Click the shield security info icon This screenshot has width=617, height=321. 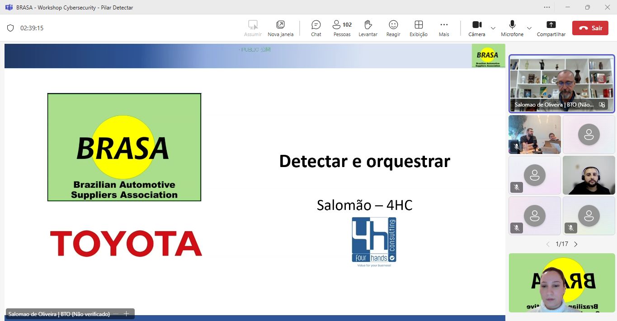point(10,28)
